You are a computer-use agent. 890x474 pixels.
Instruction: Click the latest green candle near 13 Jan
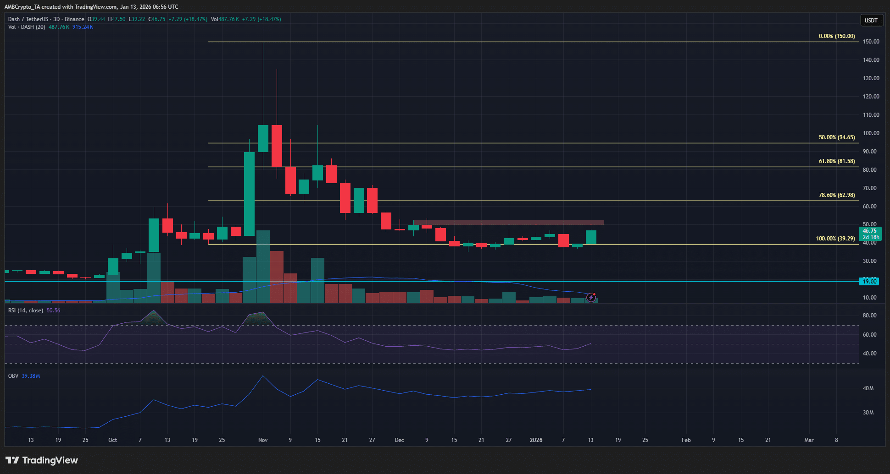(591, 237)
